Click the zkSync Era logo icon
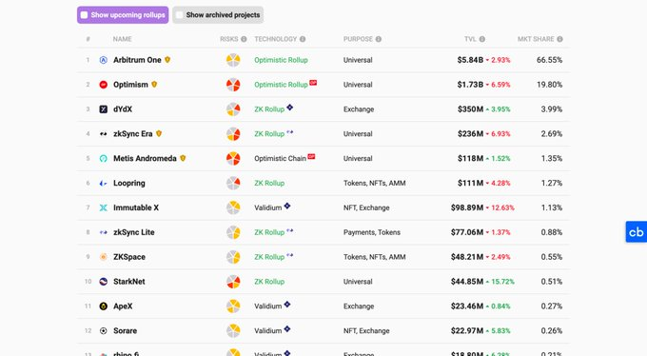 pos(104,134)
